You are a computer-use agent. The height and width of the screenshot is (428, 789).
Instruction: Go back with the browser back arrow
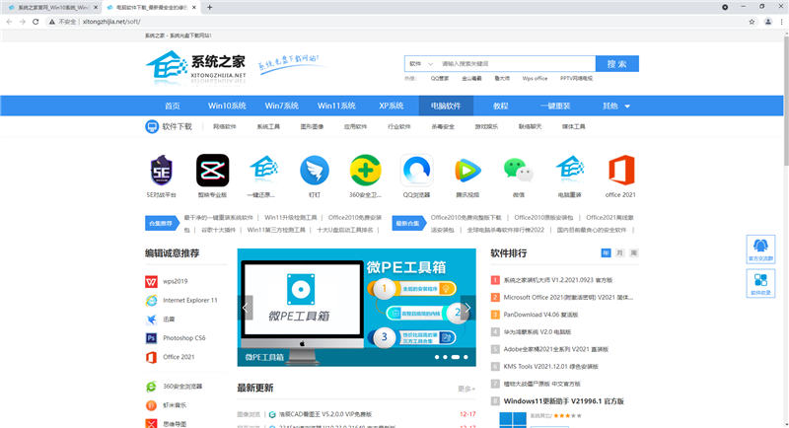pos(9,22)
